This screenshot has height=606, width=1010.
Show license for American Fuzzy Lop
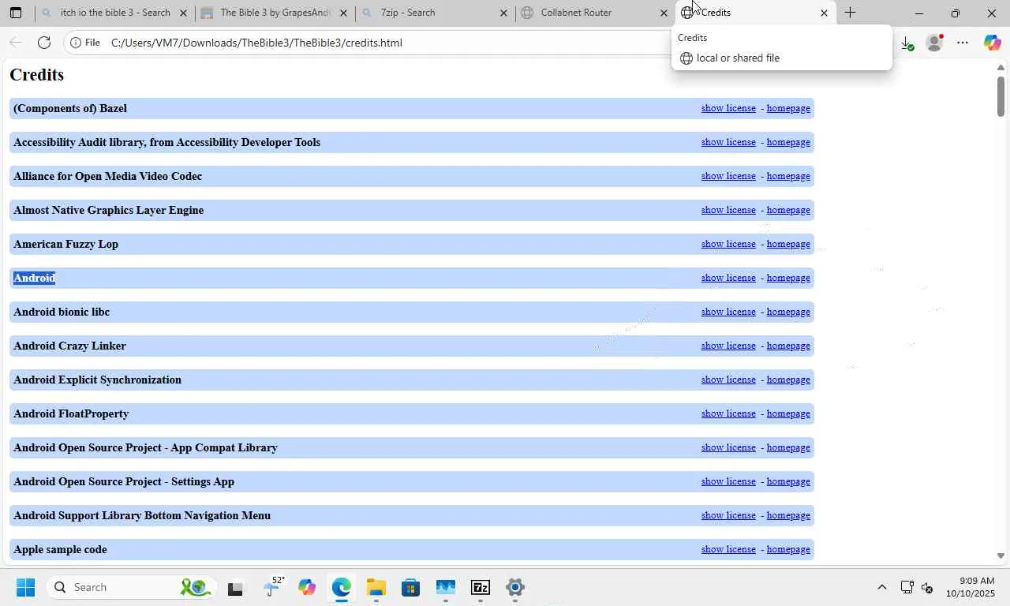[x=728, y=244]
